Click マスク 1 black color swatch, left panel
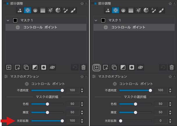The height and width of the screenshot is (126, 177). 15,20
